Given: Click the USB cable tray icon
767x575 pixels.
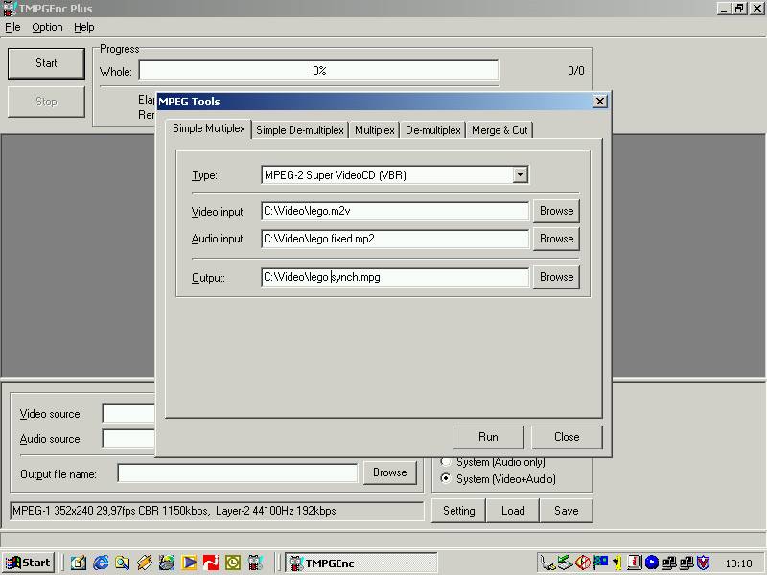Looking at the screenshot, I should coord(547,563).
